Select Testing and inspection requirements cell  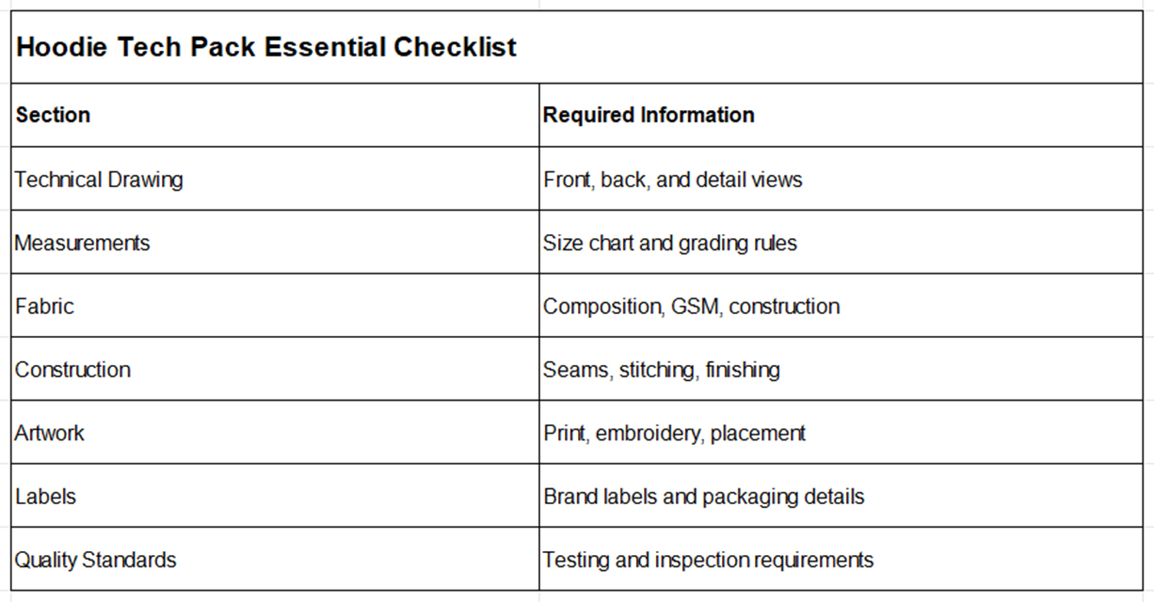pos(841,559)
